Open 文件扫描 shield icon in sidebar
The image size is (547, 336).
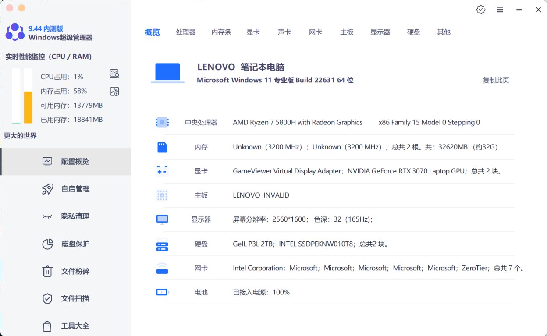47,299
